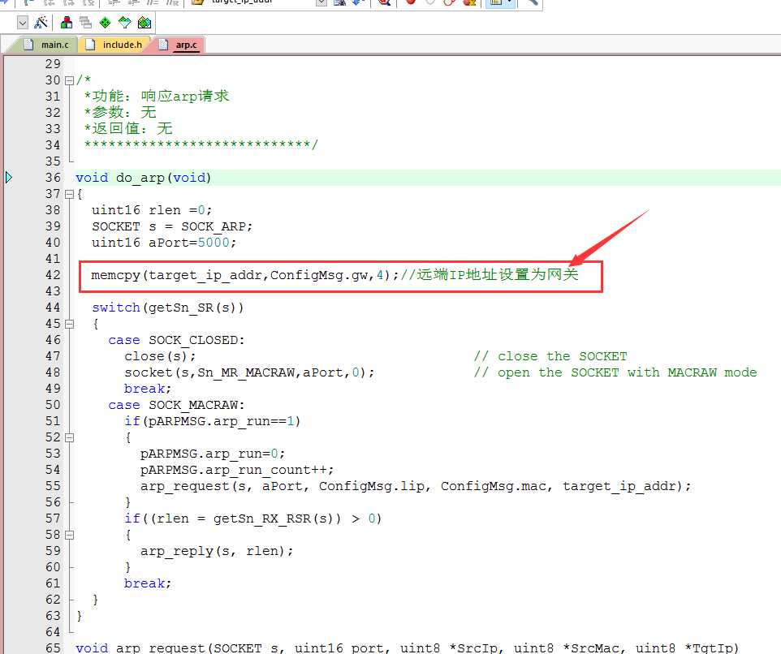Click 'uint16 aPort=5000;' line
The width and height of the screenshot is (781, 654).
[x=164, y=243]
